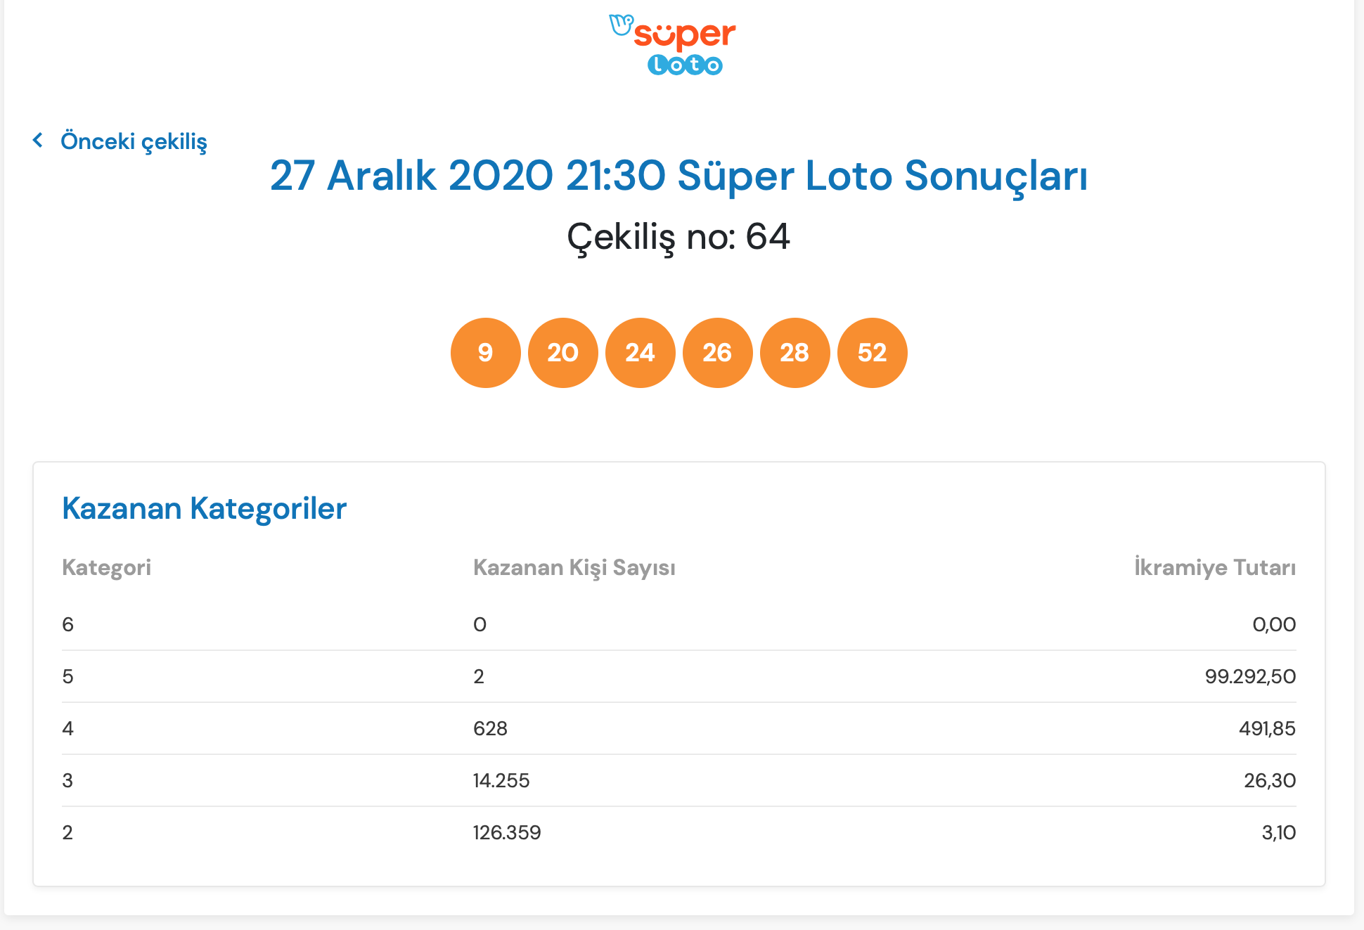Click the 14.255 winners count cell
Screen dimensions: 1364x930
[501, 780]
